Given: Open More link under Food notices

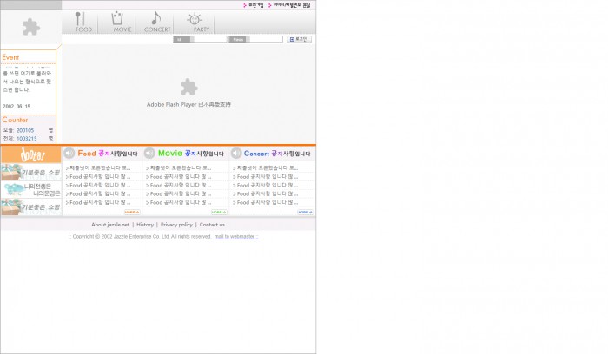Looking at the screenshot, I should click(131, 212).
